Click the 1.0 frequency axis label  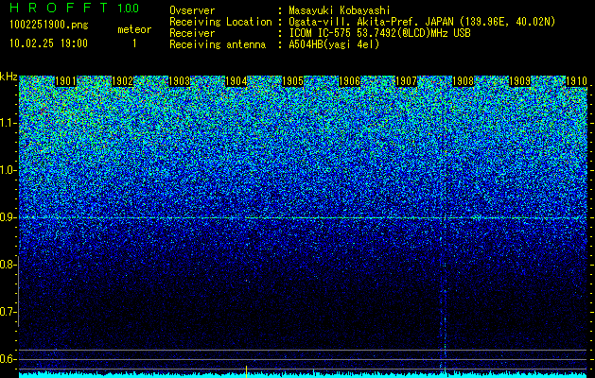(x=8, y=170)
